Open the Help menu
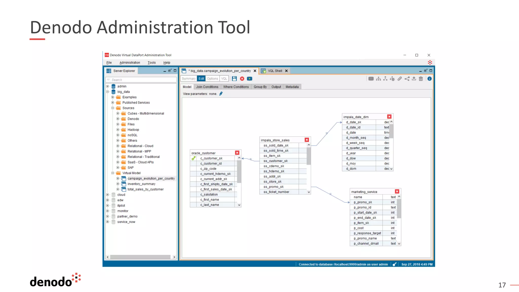The image size is (519, 292). (x=167, y=63)
